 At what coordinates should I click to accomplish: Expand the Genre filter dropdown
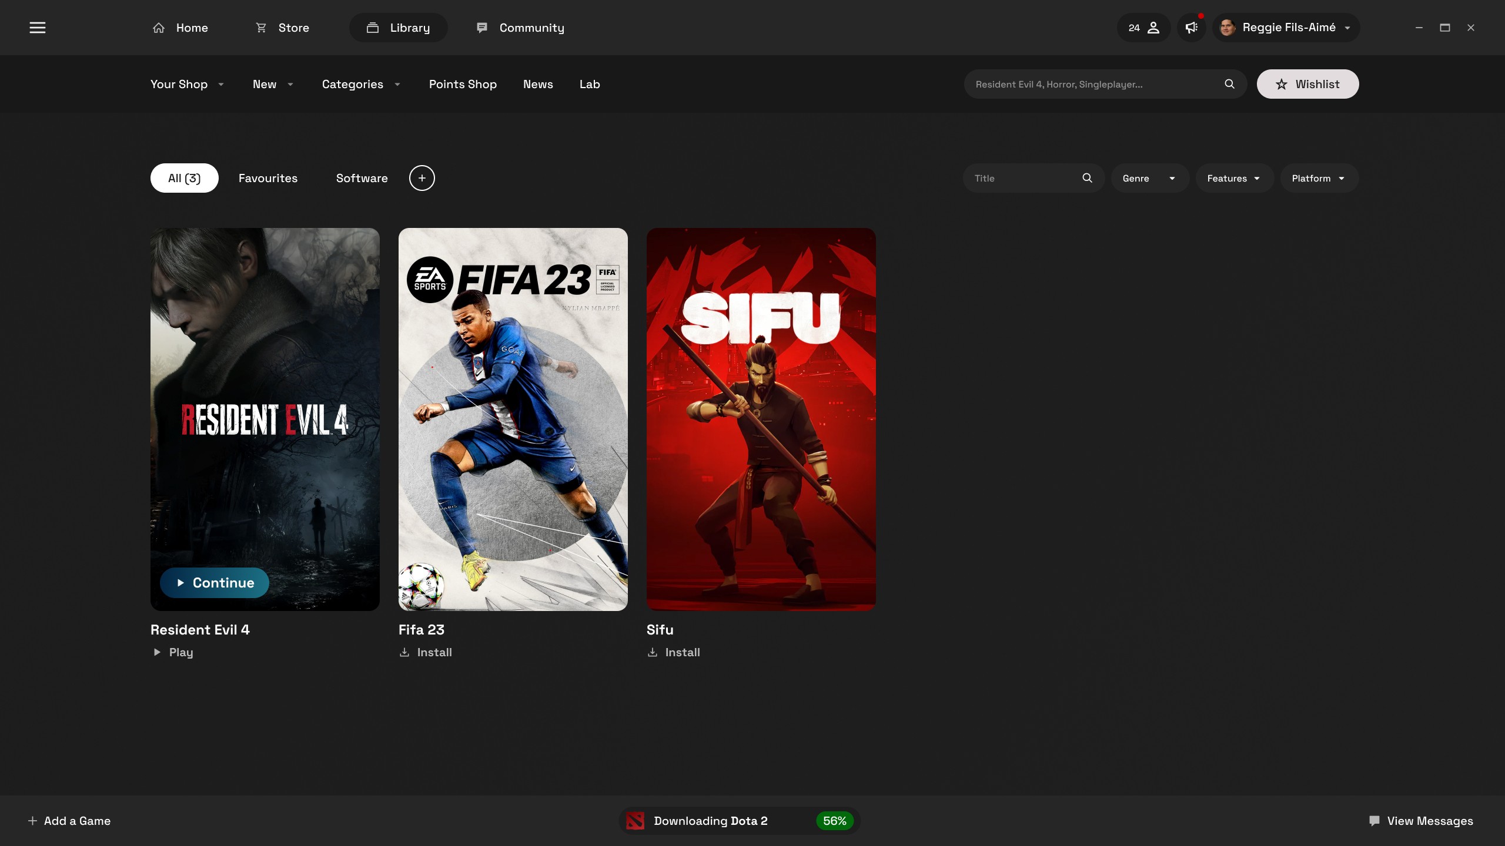(x=1149, y=178)
